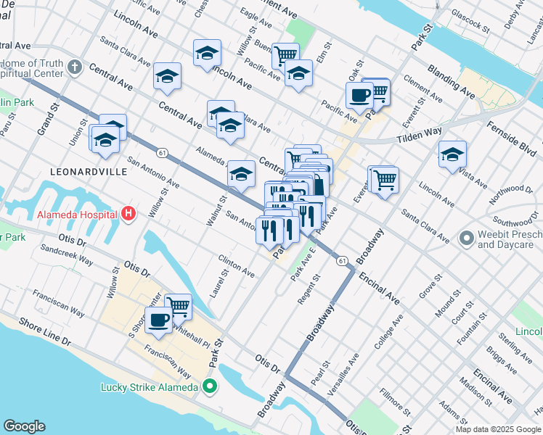This screenshot has height=435, width=543.
Task: Click the Grand St street label
Action: pyautogui.click(x=48, y=119)
